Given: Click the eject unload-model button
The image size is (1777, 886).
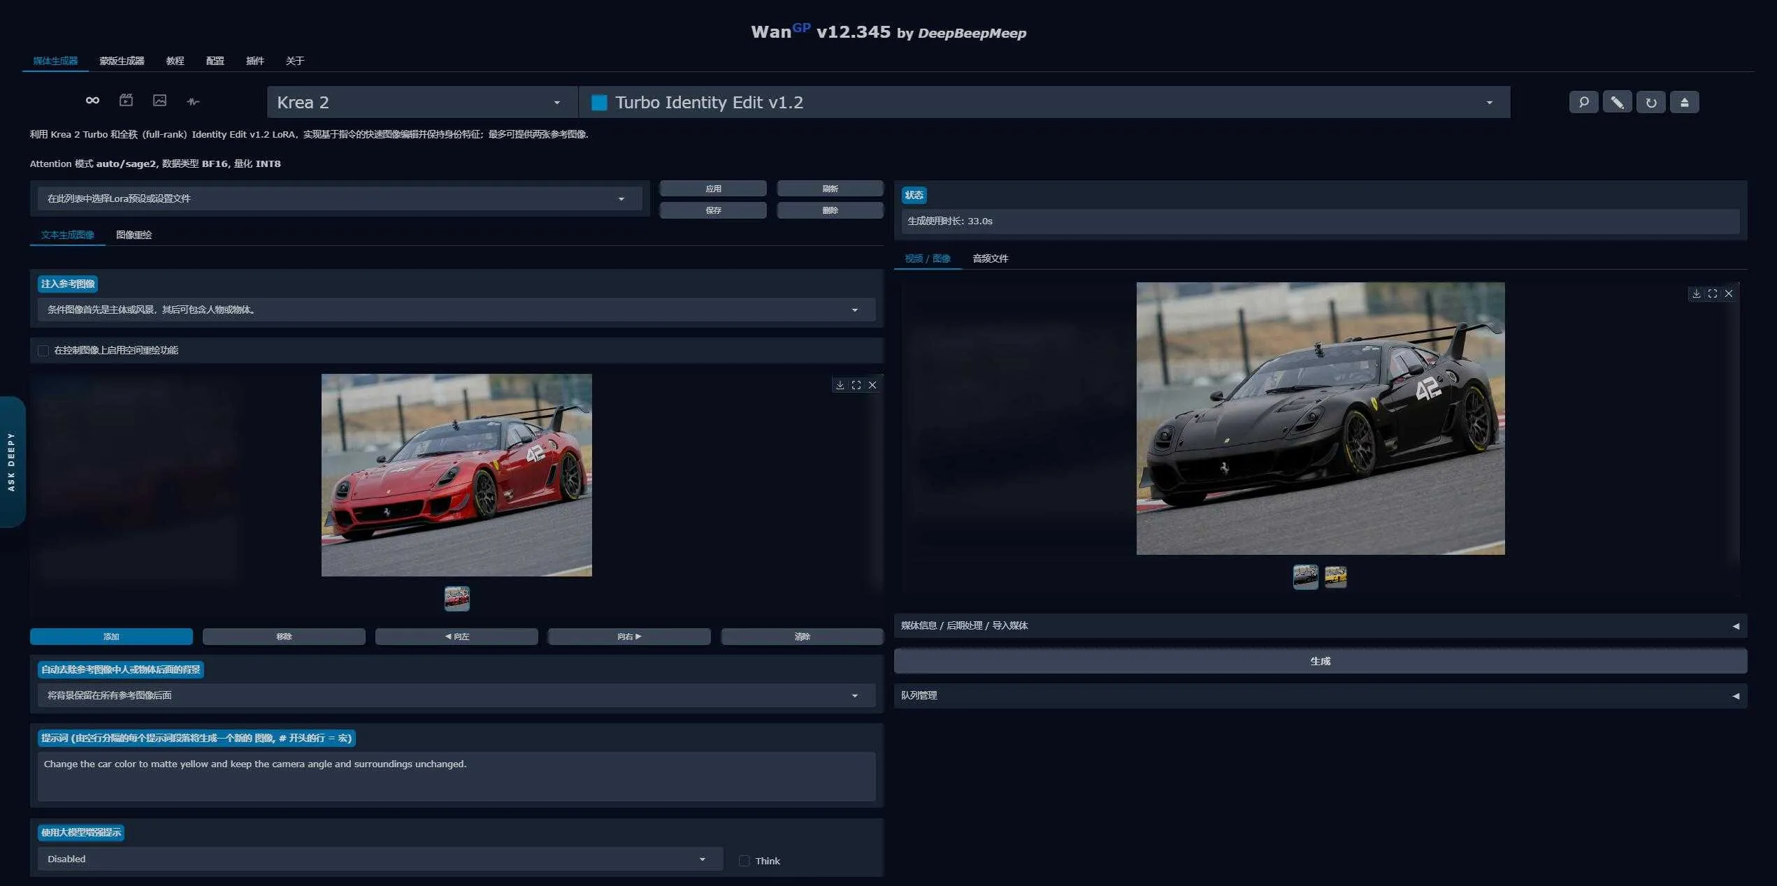Looking at the screenshot, I should (x=1684, y=102).
